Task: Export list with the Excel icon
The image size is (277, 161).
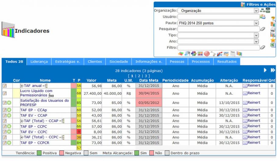Action: 273,45
